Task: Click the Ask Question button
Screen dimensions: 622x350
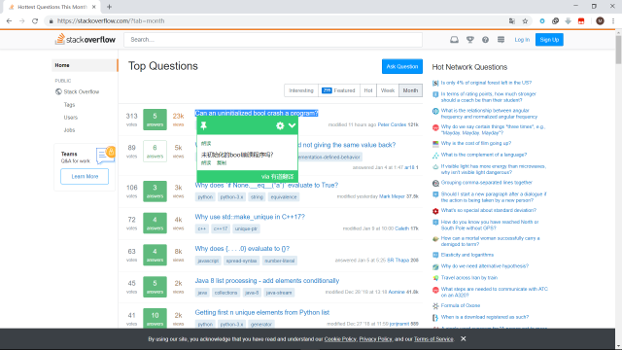Action: (x=401, y=66)
